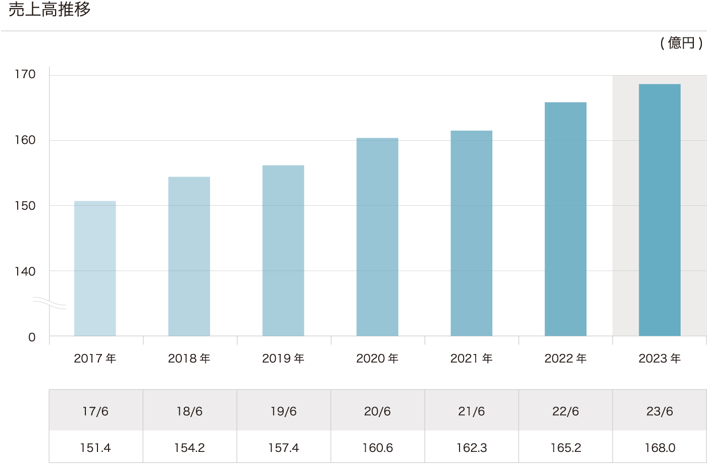This screenshot has width=707, height=464.
Task: Click the 170 y-axis label
Action: [x=25, y=75]
